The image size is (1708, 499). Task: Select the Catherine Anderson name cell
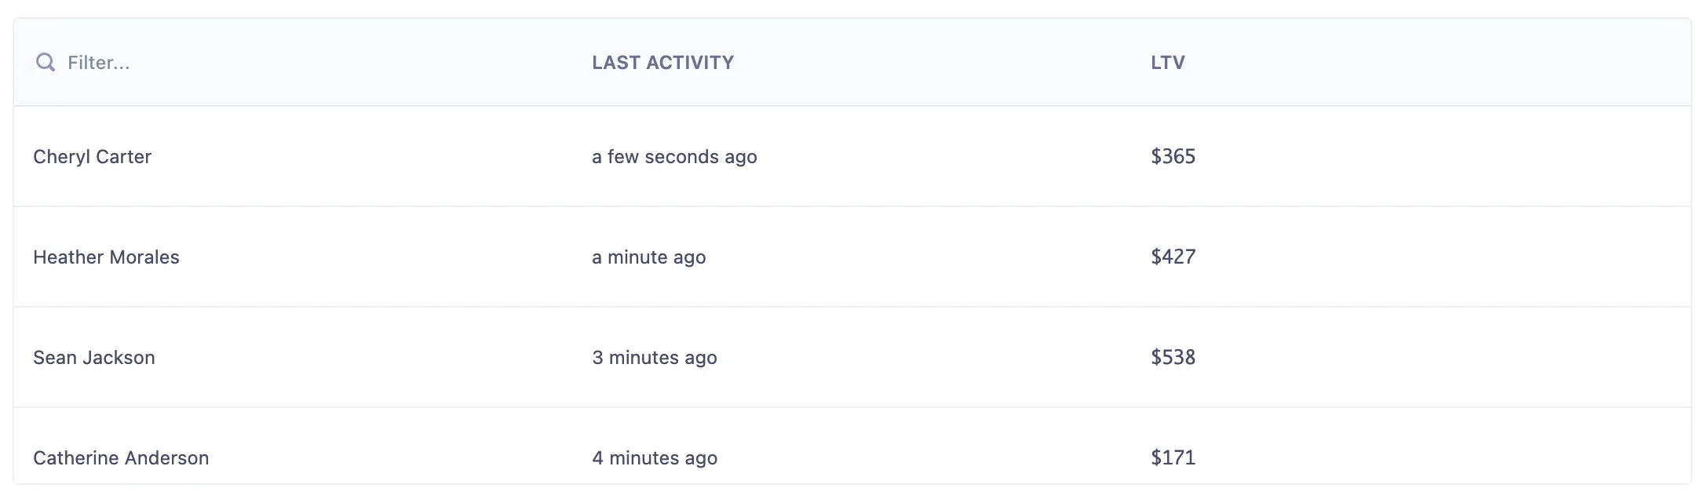click(x=121, y=458)
